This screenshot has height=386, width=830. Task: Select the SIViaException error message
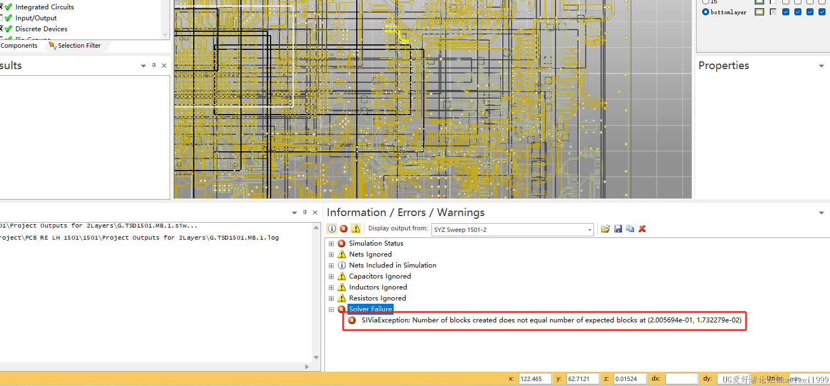coord(551,320)
